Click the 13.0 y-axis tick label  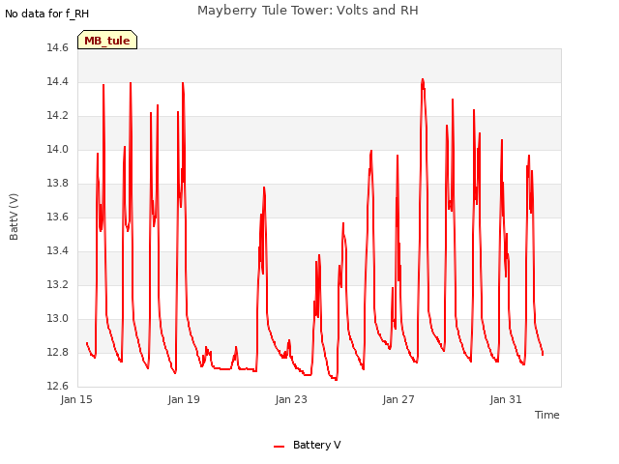click(x=58, y=319)
